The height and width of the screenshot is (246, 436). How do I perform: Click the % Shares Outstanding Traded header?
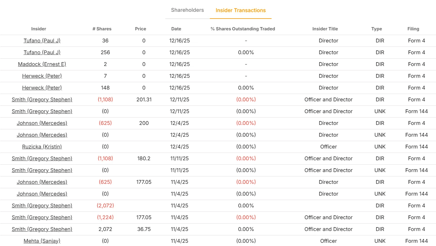click(x=243, y=29)
